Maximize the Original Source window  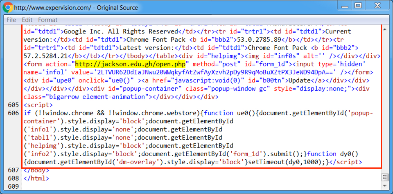(x=359, y=5)
